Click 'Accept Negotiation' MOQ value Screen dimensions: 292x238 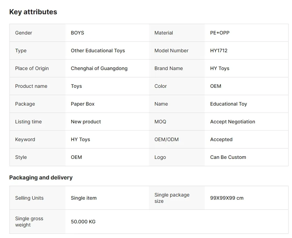(x=232, y=122)
